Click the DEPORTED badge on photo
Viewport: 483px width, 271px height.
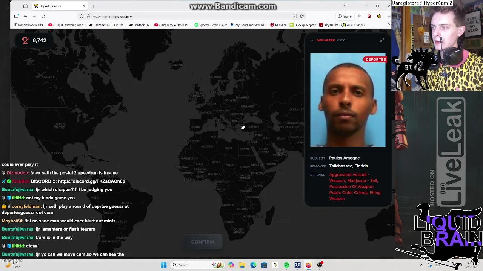[x=375, y=59]
